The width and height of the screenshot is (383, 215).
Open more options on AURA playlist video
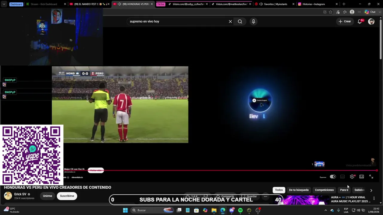tap(374, 198)
